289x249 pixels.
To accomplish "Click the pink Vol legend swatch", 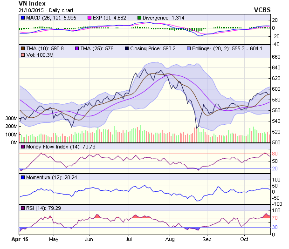I will pyautogui.click(x=22, y=55).
